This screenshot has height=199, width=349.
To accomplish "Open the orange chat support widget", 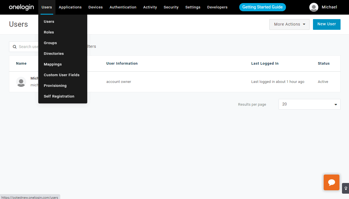I will coord(331,182).
